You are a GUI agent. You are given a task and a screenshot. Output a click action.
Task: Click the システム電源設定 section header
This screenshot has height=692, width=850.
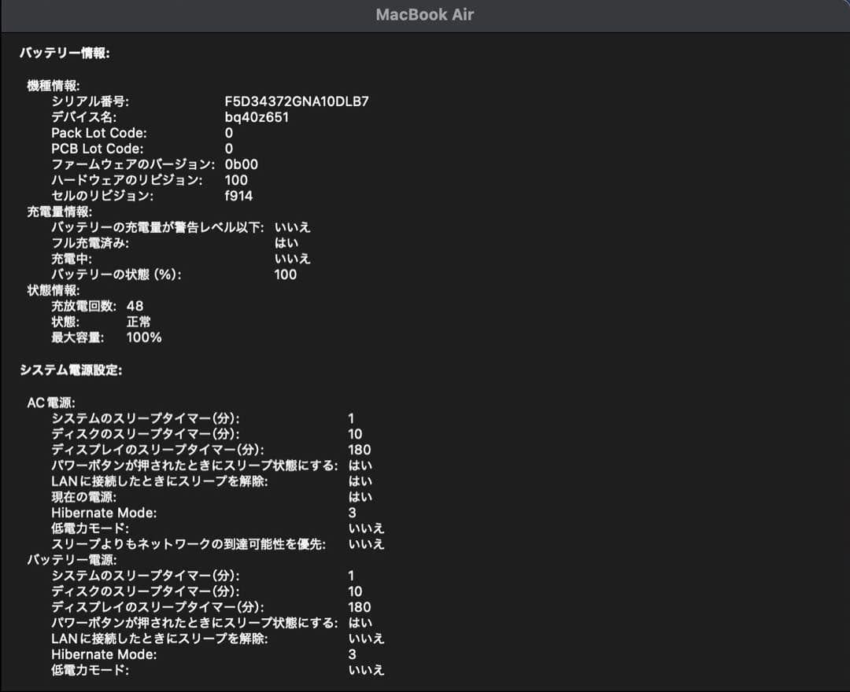71,369
